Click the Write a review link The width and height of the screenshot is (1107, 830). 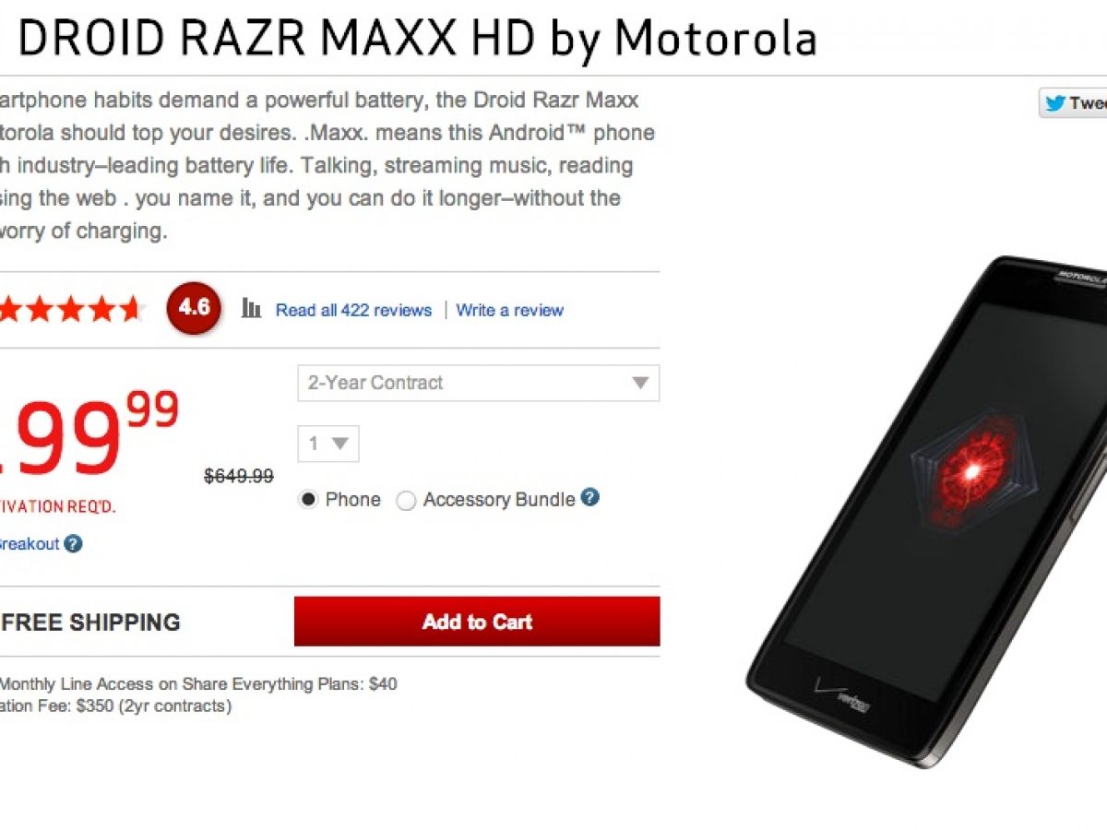[x=510, y=310]
